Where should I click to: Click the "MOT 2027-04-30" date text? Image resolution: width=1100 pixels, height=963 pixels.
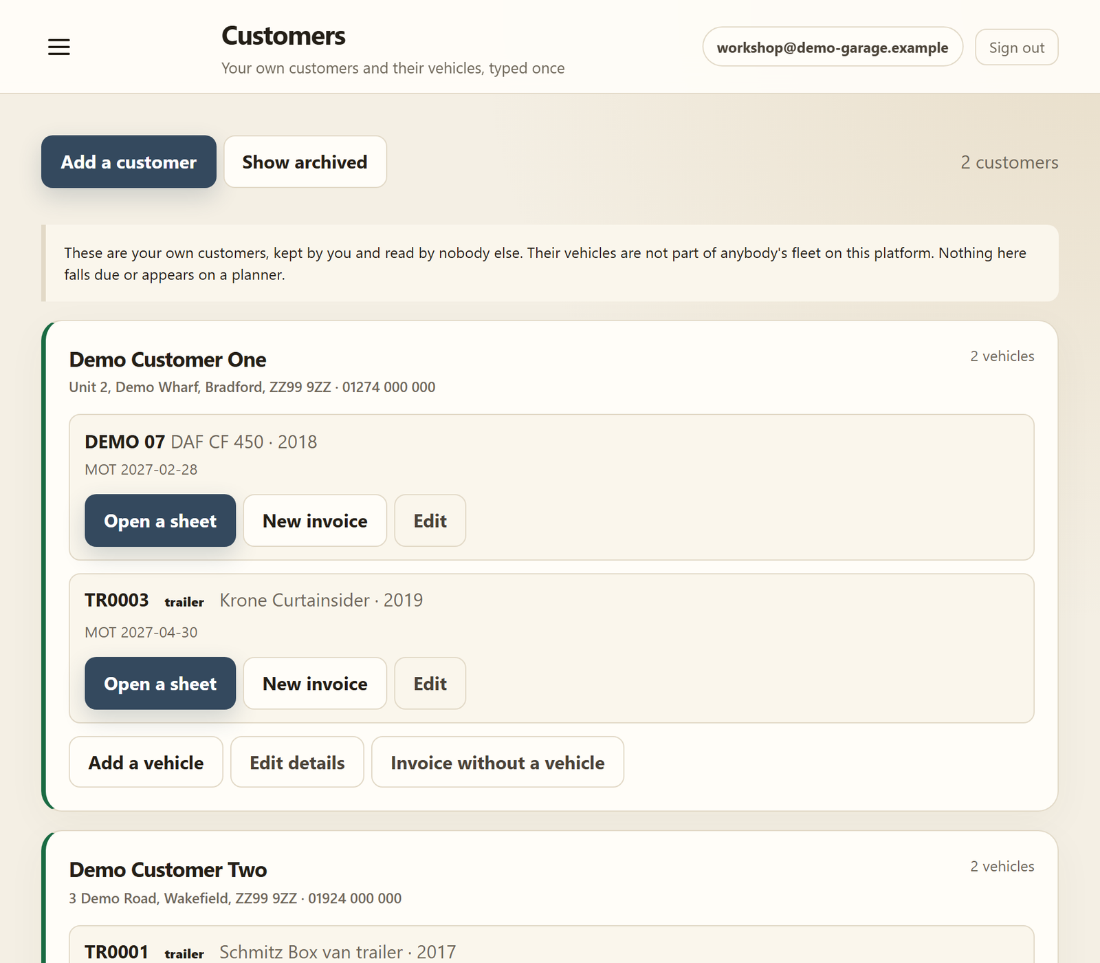click(141, 633)
